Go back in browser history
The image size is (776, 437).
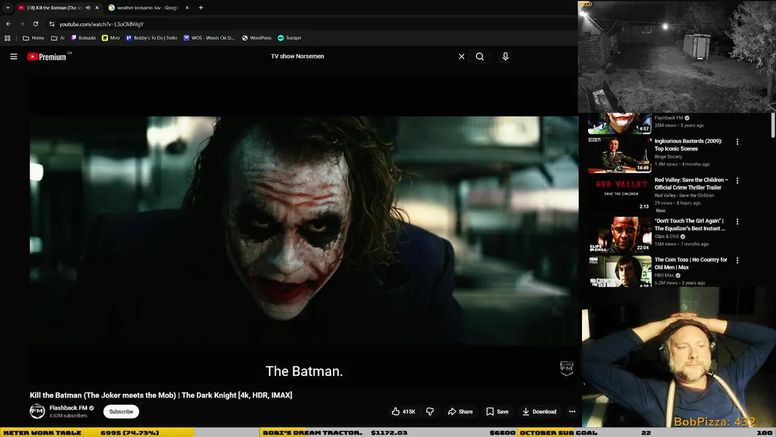[x=8, y=24]
